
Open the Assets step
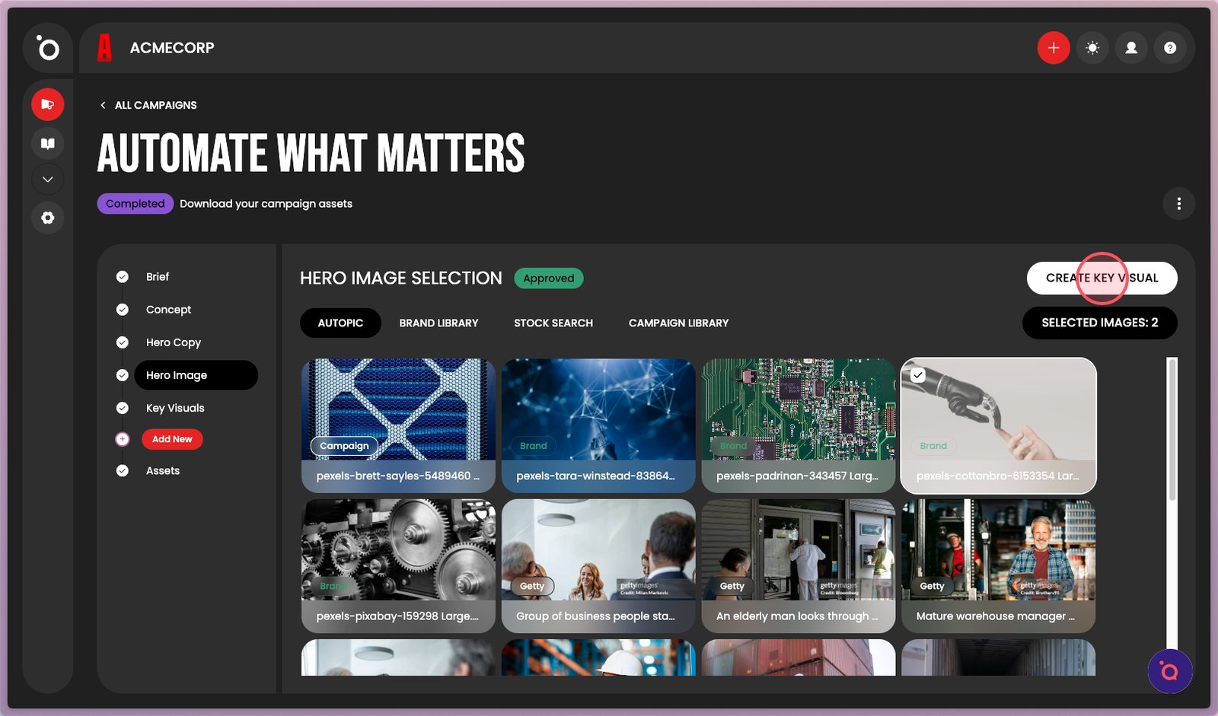pyautogui.click(x=163, y=471)
